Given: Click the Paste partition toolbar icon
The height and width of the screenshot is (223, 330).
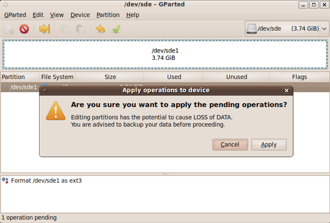Looking at the screenshot, I should tap(80, 29).
